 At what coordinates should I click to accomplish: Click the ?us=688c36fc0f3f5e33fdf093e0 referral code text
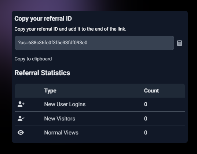coord(53,43)
